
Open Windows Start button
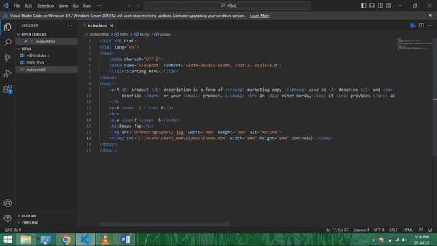(8, 239)
